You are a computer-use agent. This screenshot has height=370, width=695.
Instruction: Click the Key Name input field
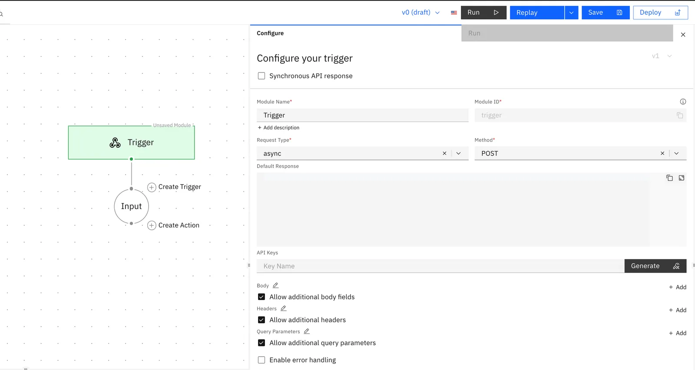pos(440,266)
